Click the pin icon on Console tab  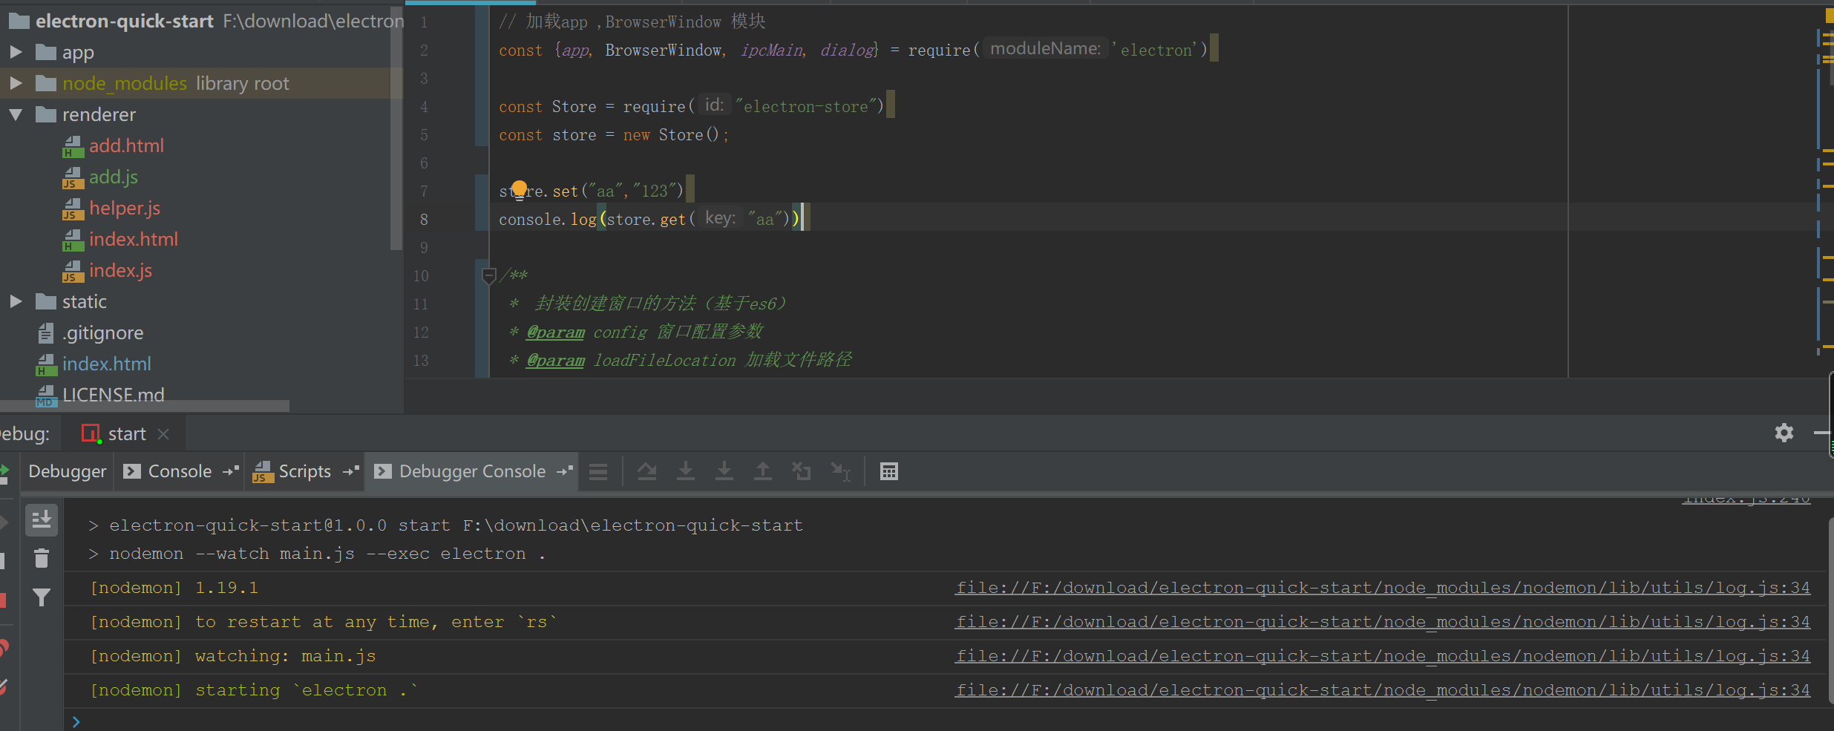(231, 471)
